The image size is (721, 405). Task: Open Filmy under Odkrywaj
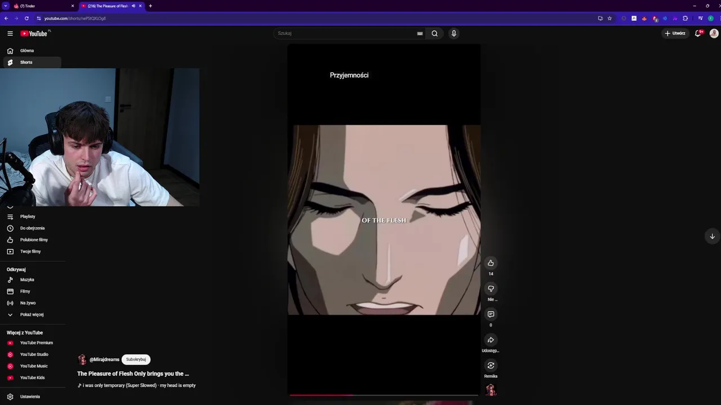(x=33, y=291)
